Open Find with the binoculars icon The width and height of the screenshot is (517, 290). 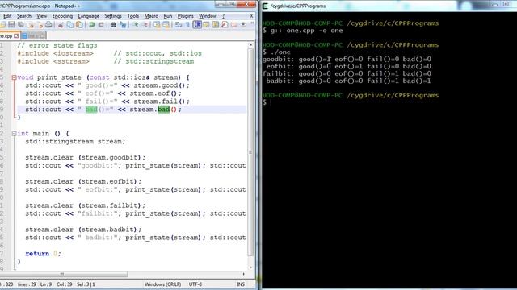[113, 25]
